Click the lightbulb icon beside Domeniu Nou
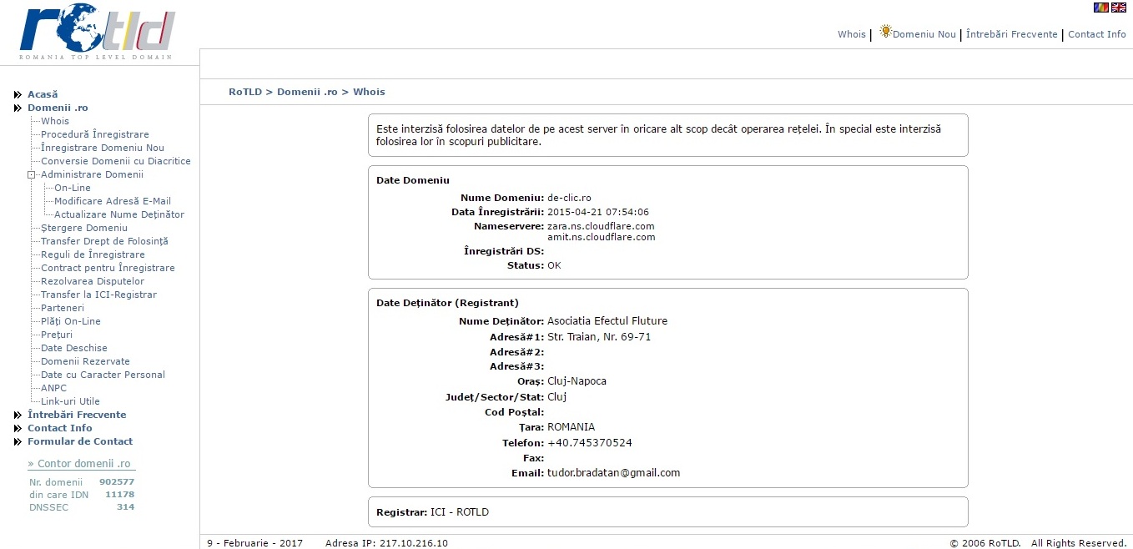The image size is (1133, 549). coord(885,31)
